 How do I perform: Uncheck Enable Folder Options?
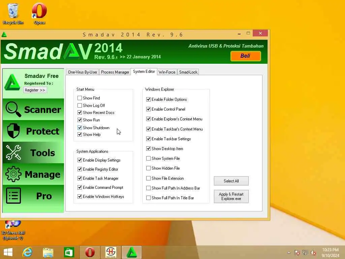point(148,99)
